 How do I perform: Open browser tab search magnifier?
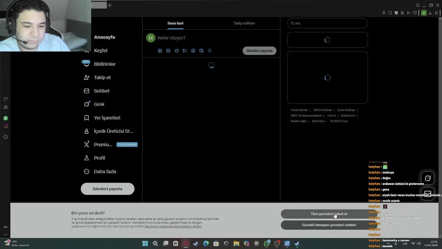point(417,5)
